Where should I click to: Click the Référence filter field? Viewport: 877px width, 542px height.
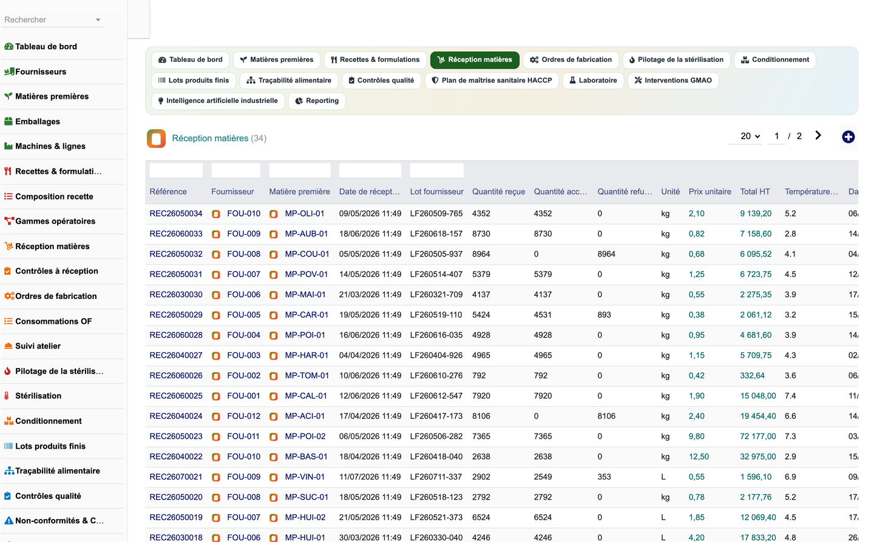(x=176, y=170)
